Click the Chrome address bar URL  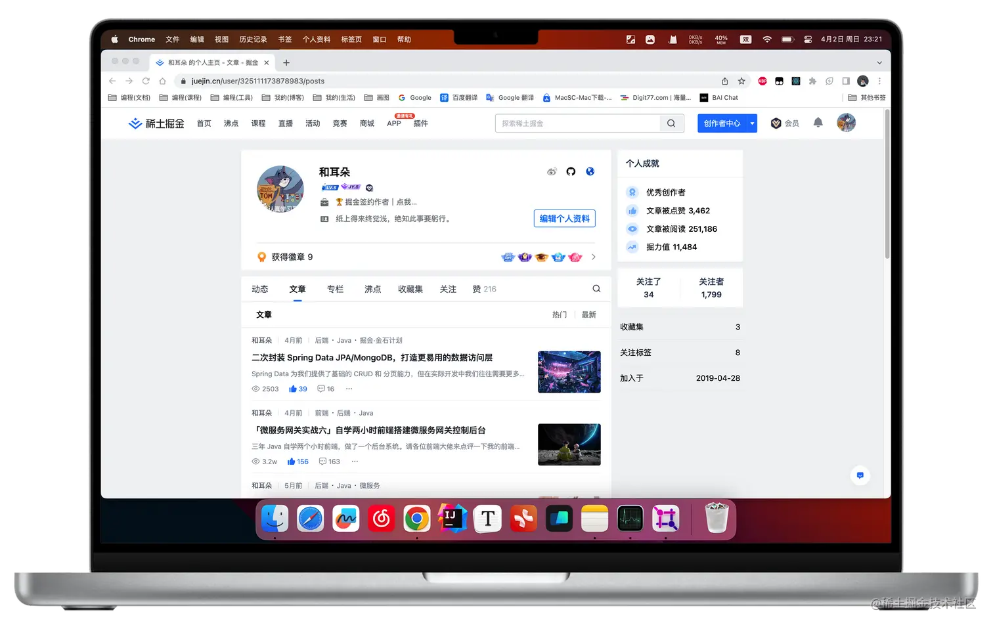click(x=258, y=81)
